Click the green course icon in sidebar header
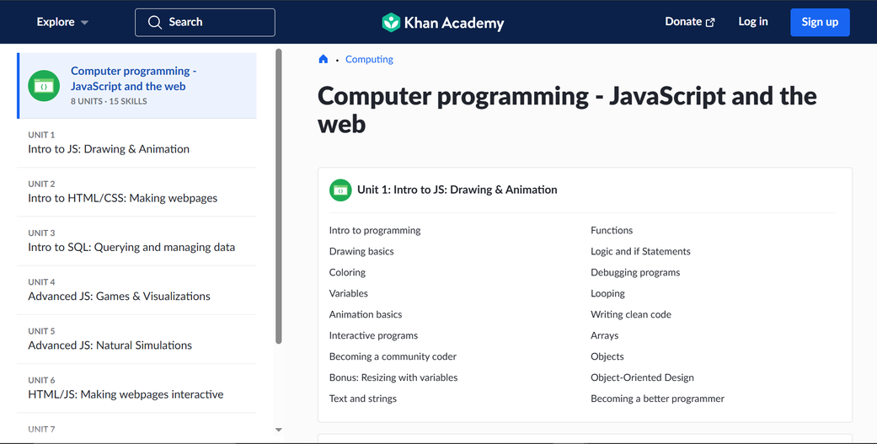Screen dimensions: 877x444 tap(44, 86)
